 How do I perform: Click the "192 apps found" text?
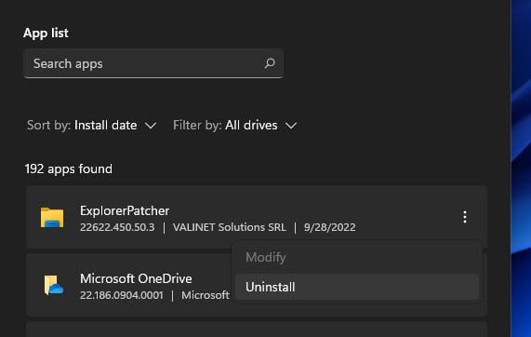click(69, 168)
